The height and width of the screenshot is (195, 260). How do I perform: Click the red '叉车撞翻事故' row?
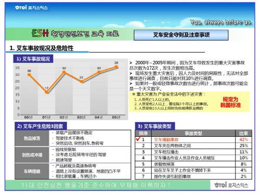(x=193, y=139)
